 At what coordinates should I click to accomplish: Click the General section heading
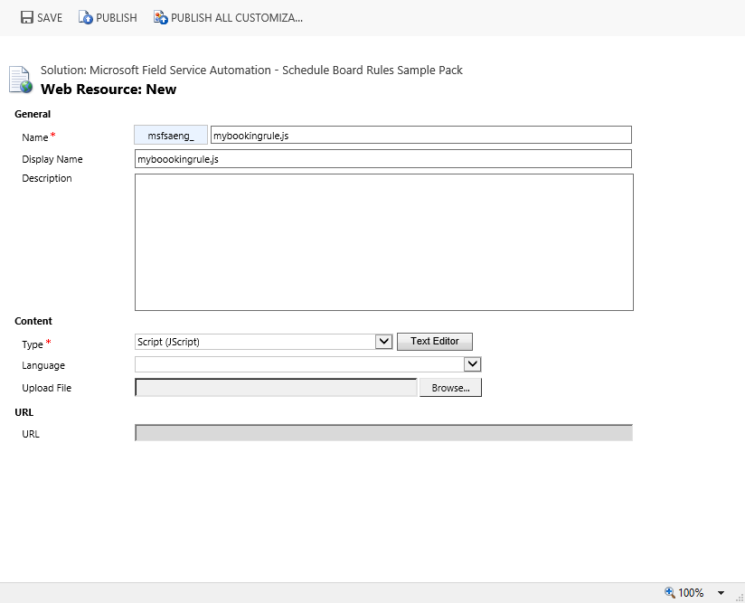tap(33, 114)
